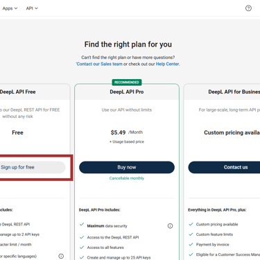The image size is (260, 260).
Task: Click Eligible for a Customer Success item
Action: (x=228, y=254)
